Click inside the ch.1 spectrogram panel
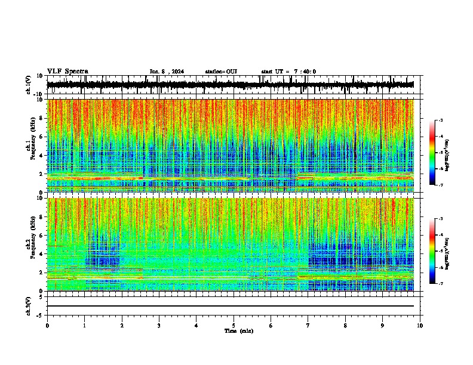This screenshot has width=473, height=365. 231,146
